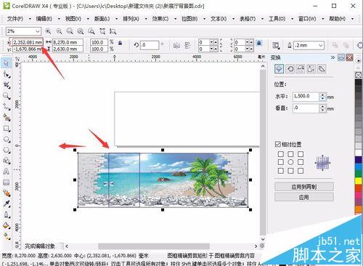Click Zoom to Page Width icon
Screen dimensions: 363x266
(x=102, y=31)
